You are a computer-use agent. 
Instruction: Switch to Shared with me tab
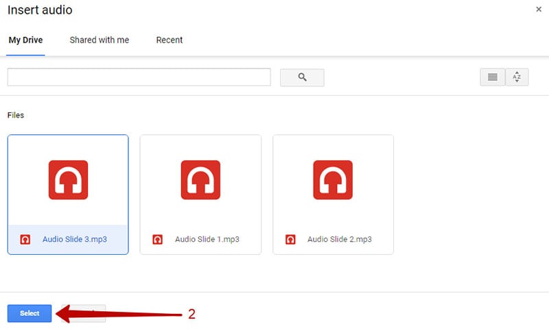pos(100,40)
